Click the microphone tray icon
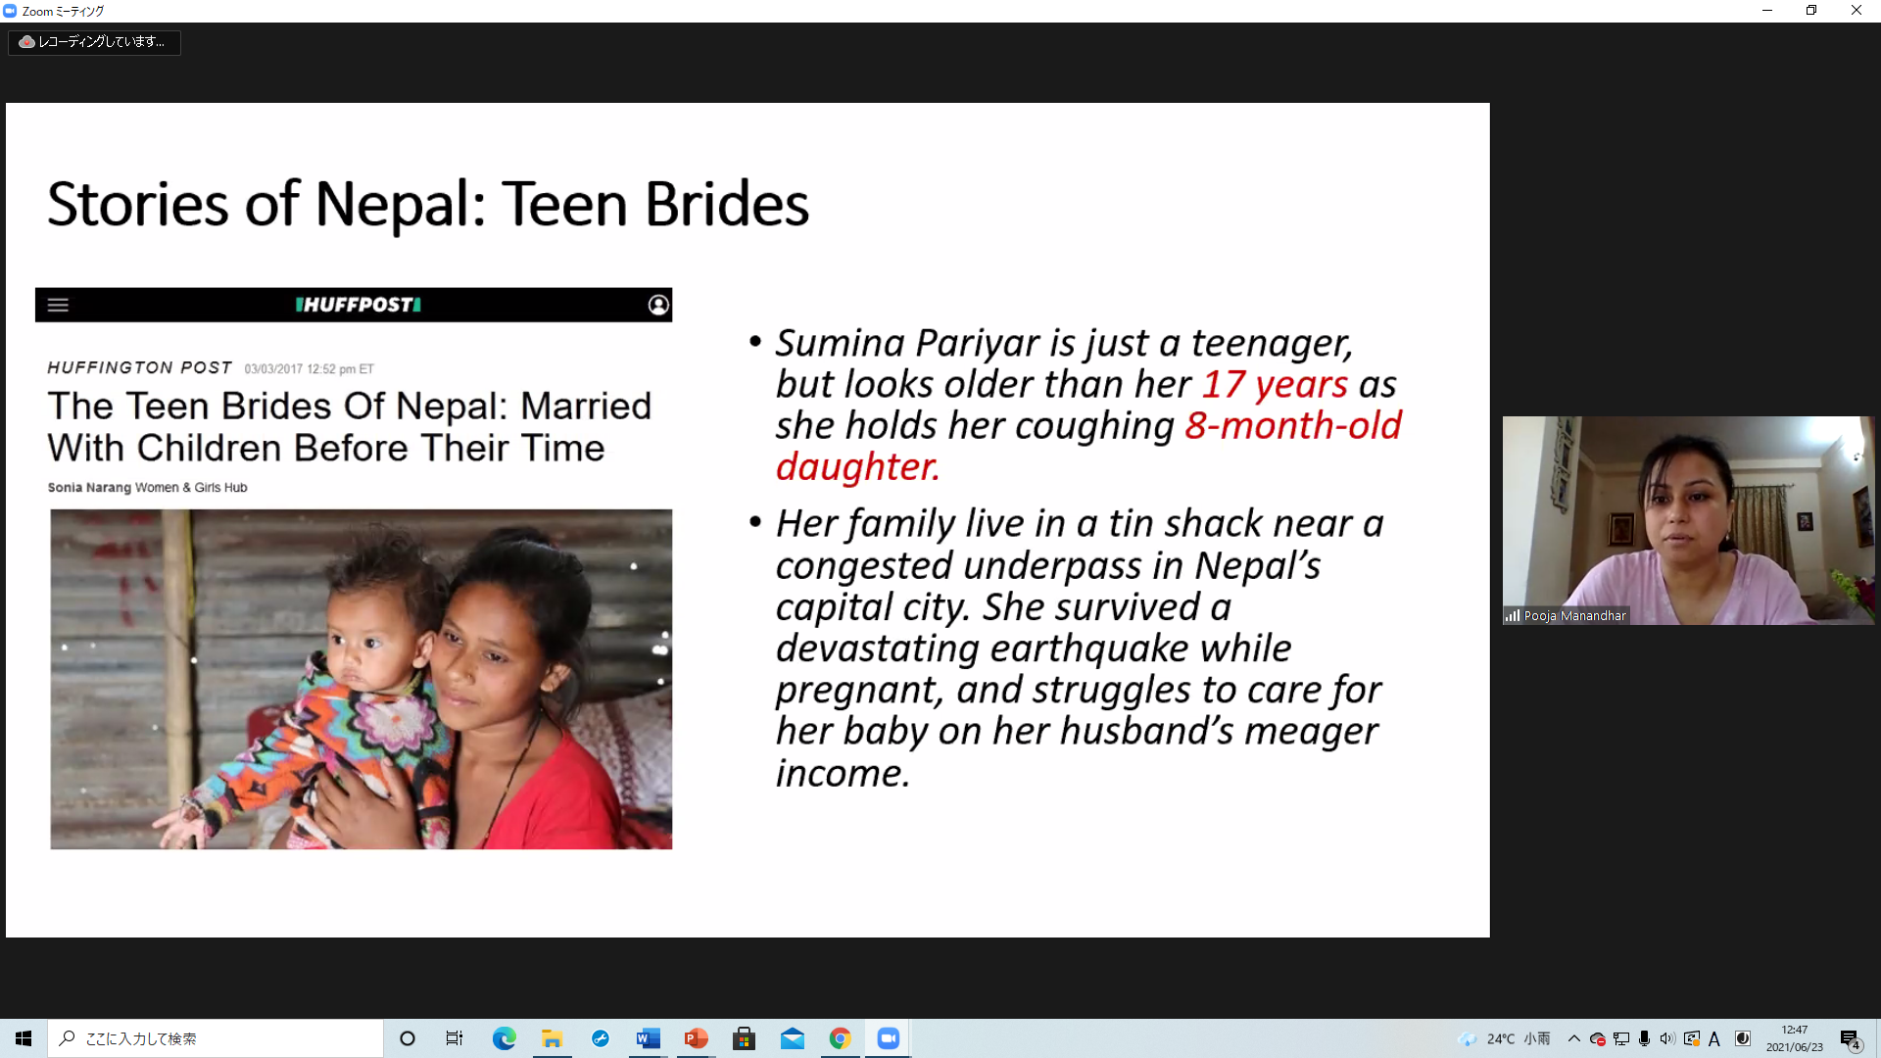1881x1058 pixels. tap(1644, 1038)
